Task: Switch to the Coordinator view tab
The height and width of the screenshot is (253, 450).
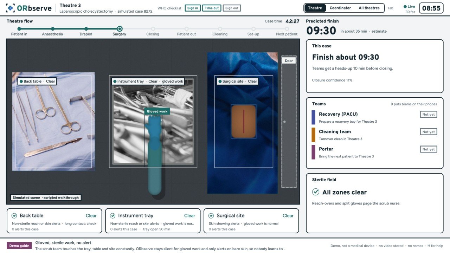Action: [x=340, y=8]
